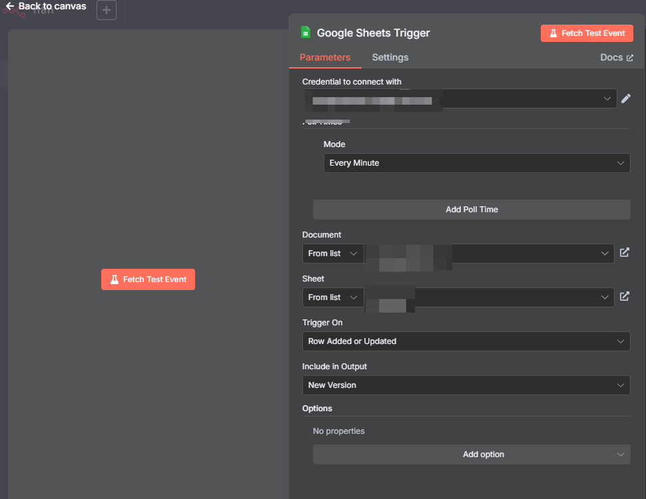This screenshot has width=646, height=499.
Task: Switch to the Settings tab
Action: coord(390,57)
